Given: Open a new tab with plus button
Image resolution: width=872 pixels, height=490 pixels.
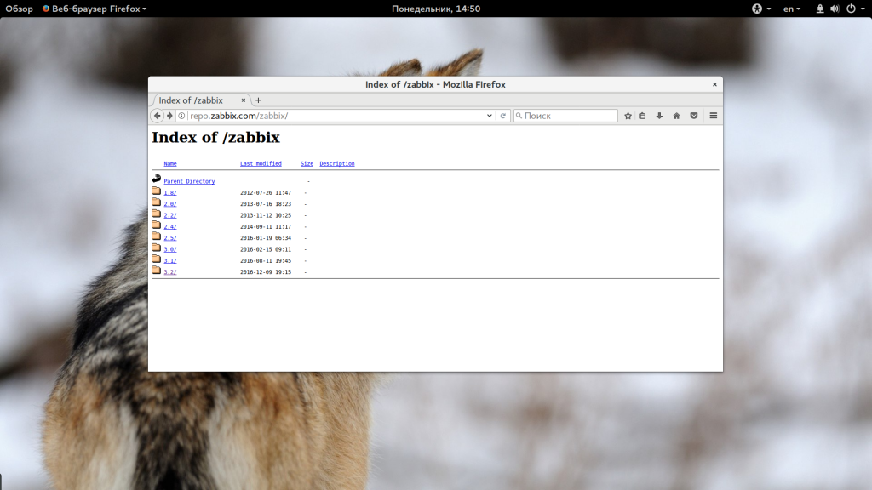Looking at the screenshot, I should pyautogui.click(x=259, y=100).
